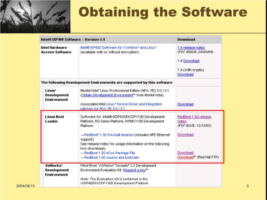The width and height of the screenshot is (267, 200).
Task: Click Software for: Intel IXDP425/IXCDP1100 text
Action: pos(123,121)
